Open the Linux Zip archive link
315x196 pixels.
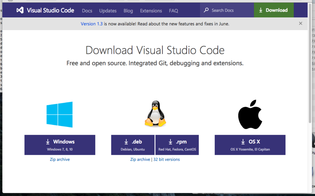tap(140, 159)
